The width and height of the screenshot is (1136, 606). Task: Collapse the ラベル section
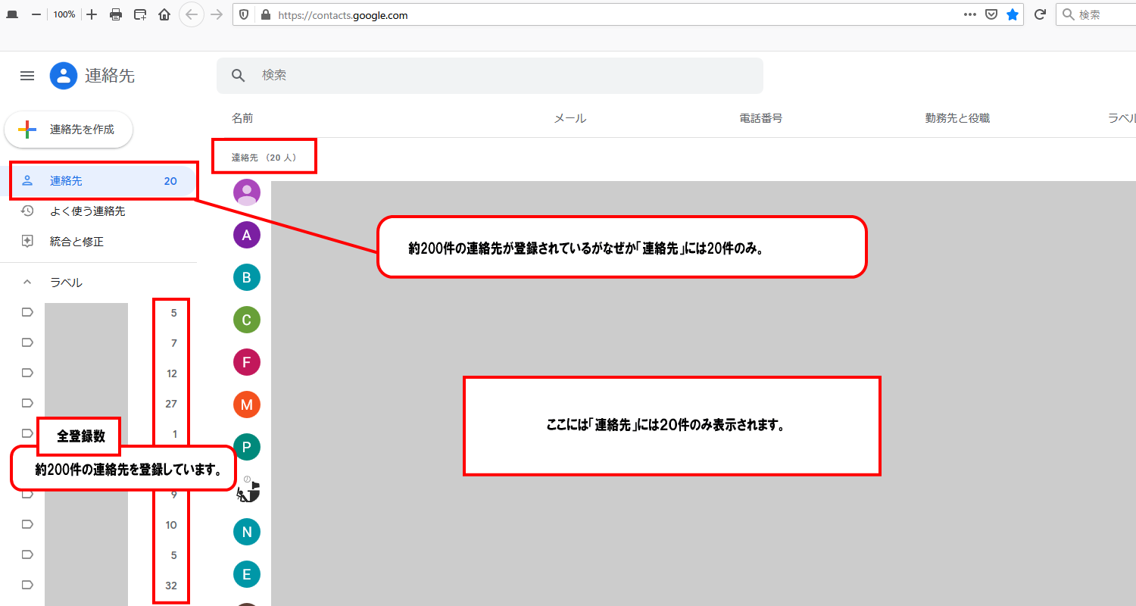27,281
